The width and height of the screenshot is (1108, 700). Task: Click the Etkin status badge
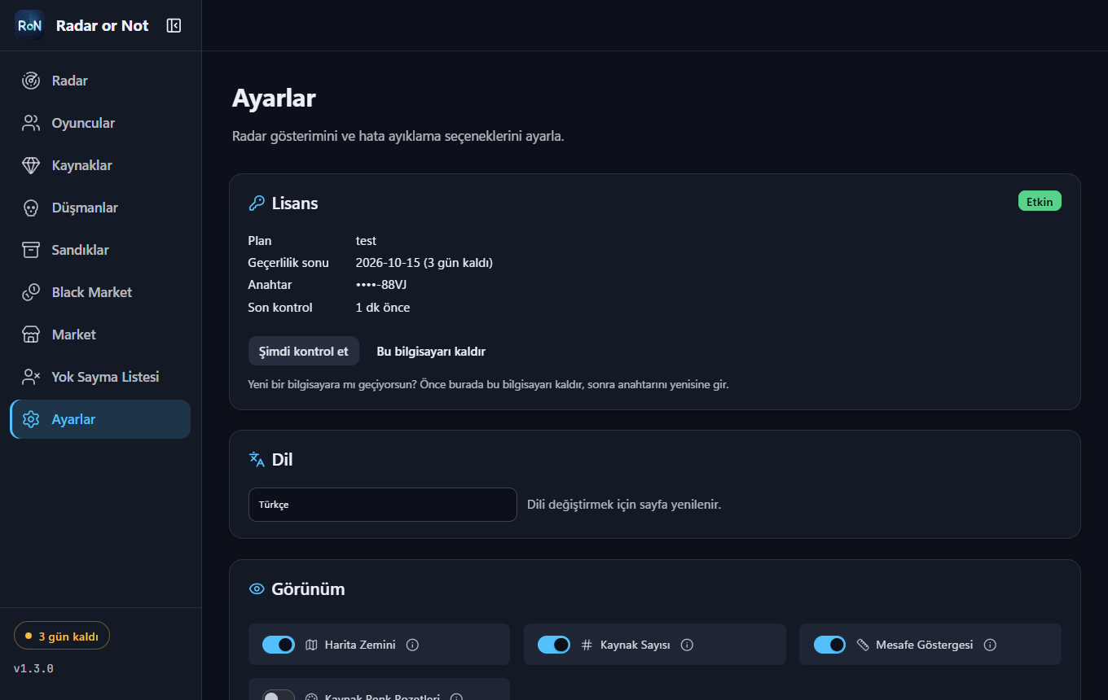pos(1040,201)
